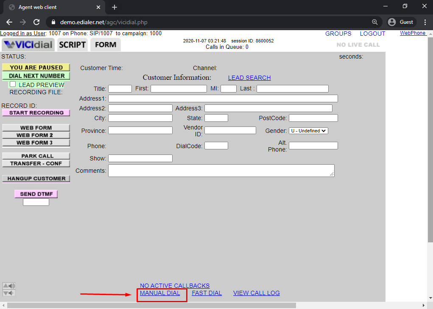Open WEB FORM button
This screenshot has width=433, height=309.
(x=36, y=128)
